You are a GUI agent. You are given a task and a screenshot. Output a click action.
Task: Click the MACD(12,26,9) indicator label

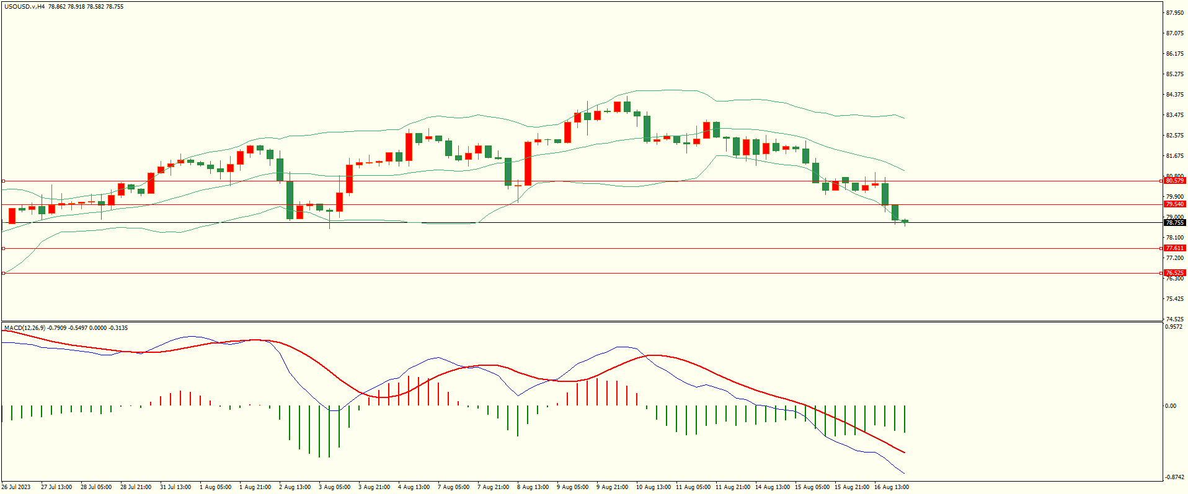(x=24, y=328)
